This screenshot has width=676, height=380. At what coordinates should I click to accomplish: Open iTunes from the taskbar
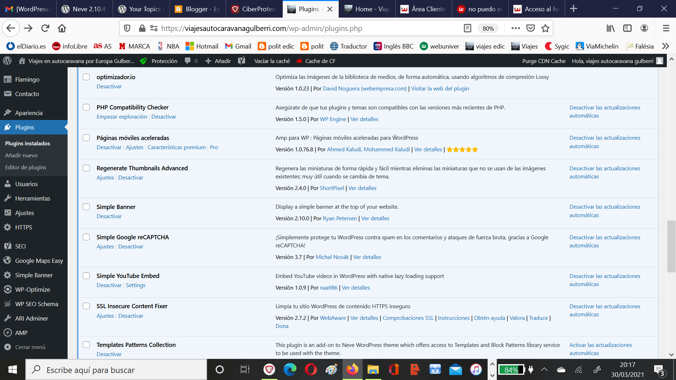click(x=476, y=369)
